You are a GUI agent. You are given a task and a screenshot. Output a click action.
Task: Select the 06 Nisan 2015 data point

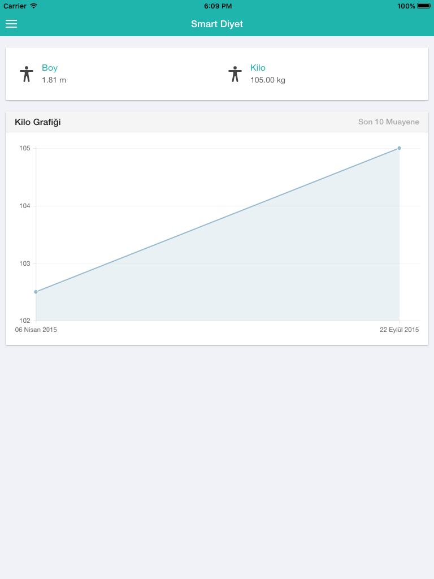coord(36,292)
